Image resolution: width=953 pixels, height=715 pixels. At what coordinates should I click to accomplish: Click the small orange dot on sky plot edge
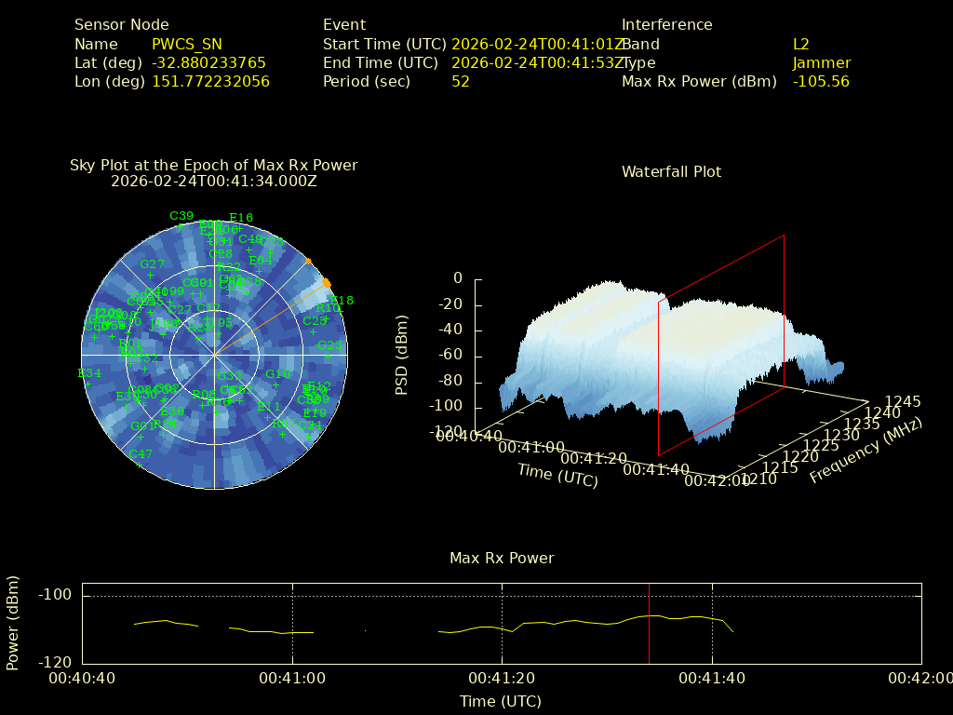(x=309, y=261)
